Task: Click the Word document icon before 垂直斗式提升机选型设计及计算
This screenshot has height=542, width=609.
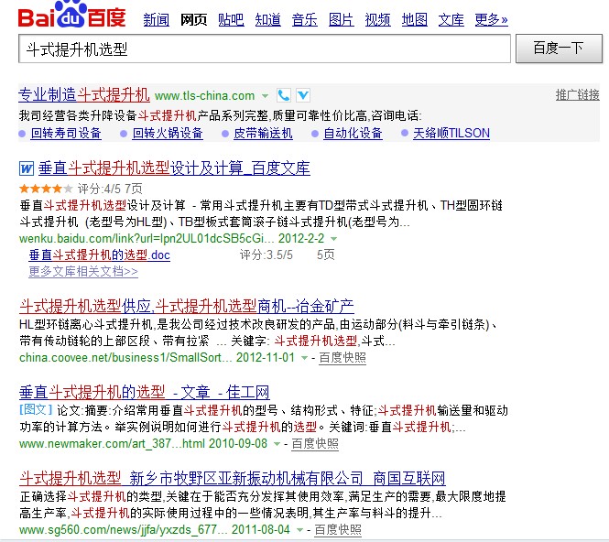Action: (x=27, y=168)
